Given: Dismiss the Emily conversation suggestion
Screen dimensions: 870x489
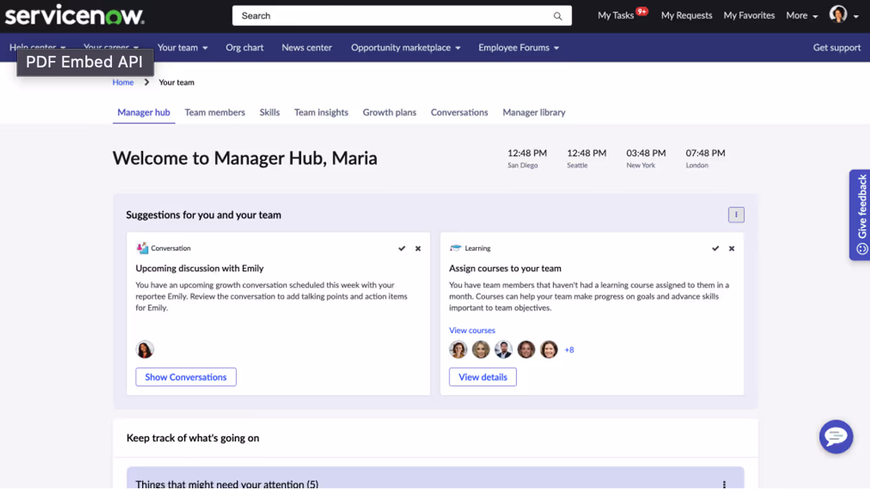Looking at the screenshot, I should point(418,248).
